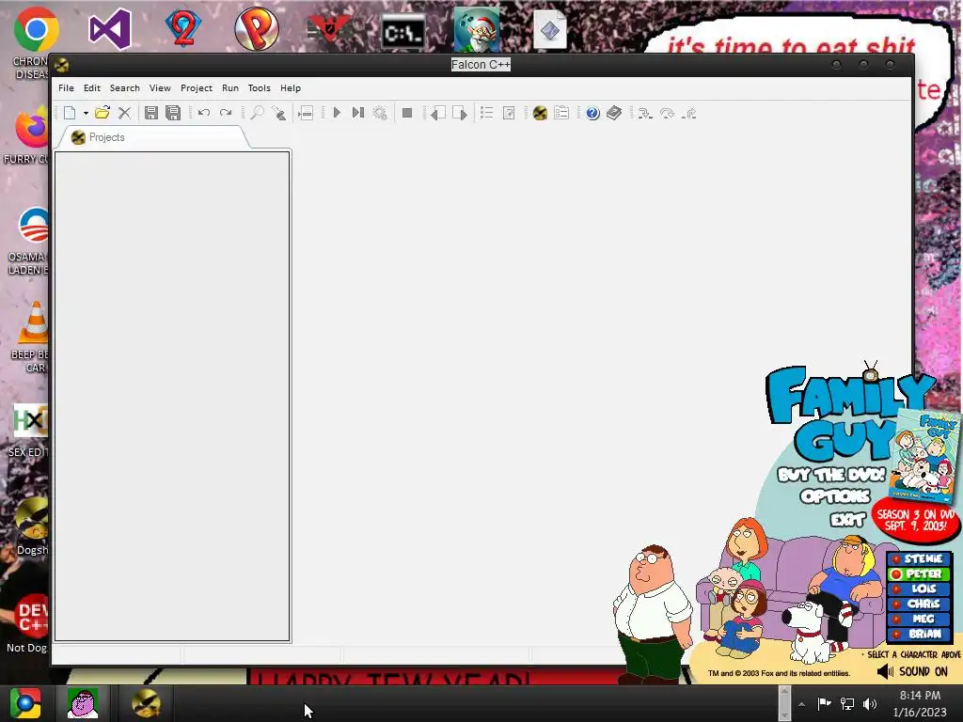Select Stewie character radio option
Viewport: 963px width, 722px height.
tap(920, 558)
